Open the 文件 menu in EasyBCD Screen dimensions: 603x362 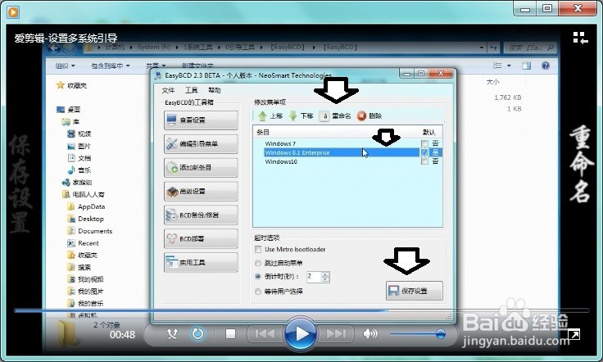click(x=168, y=90)
